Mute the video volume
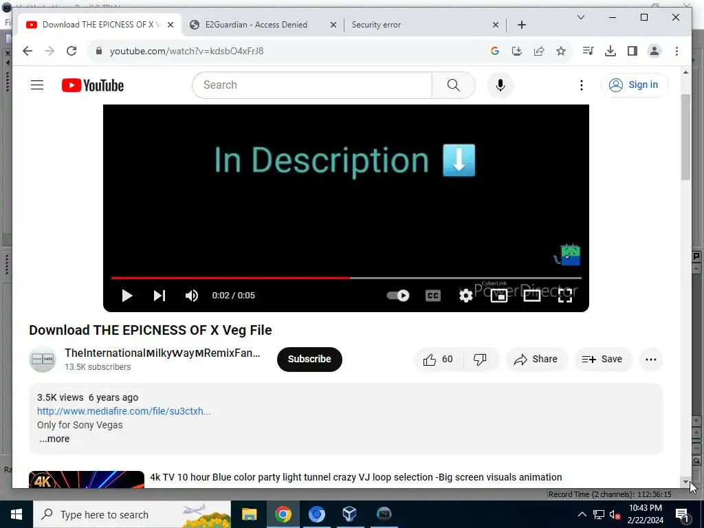704x528 pixels. pyautogui.click(x=192, y=296)
